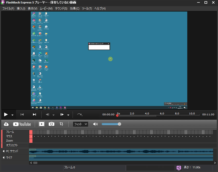This screenshot has height=172, width=218.
Task: Click the File Explorer icon in recorded taskbar
Action: point(37,108)
